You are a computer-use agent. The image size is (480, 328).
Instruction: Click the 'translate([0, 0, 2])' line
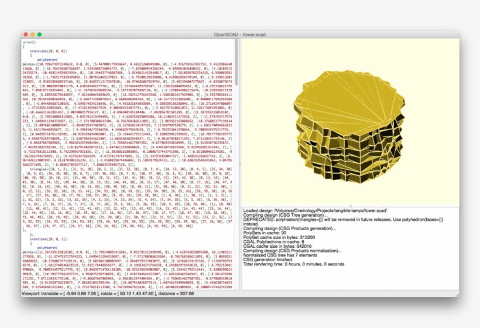coord(49,239)
